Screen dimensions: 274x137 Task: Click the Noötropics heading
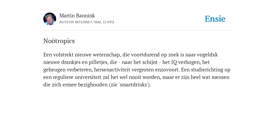(59, 41)
